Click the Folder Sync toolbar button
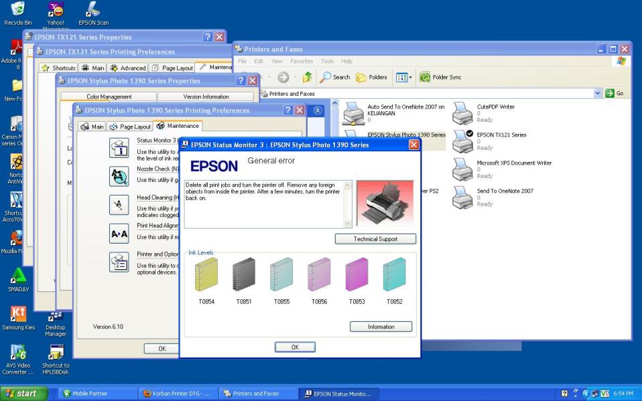 440,77
